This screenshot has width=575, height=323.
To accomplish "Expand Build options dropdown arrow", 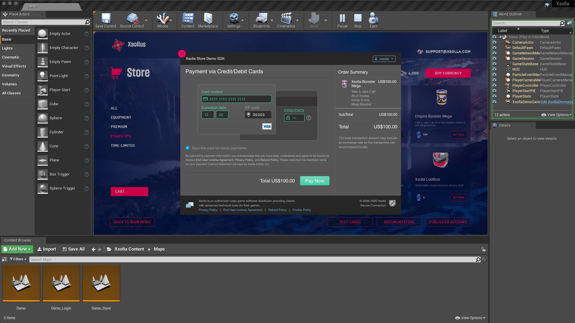I will pos(326,20).
